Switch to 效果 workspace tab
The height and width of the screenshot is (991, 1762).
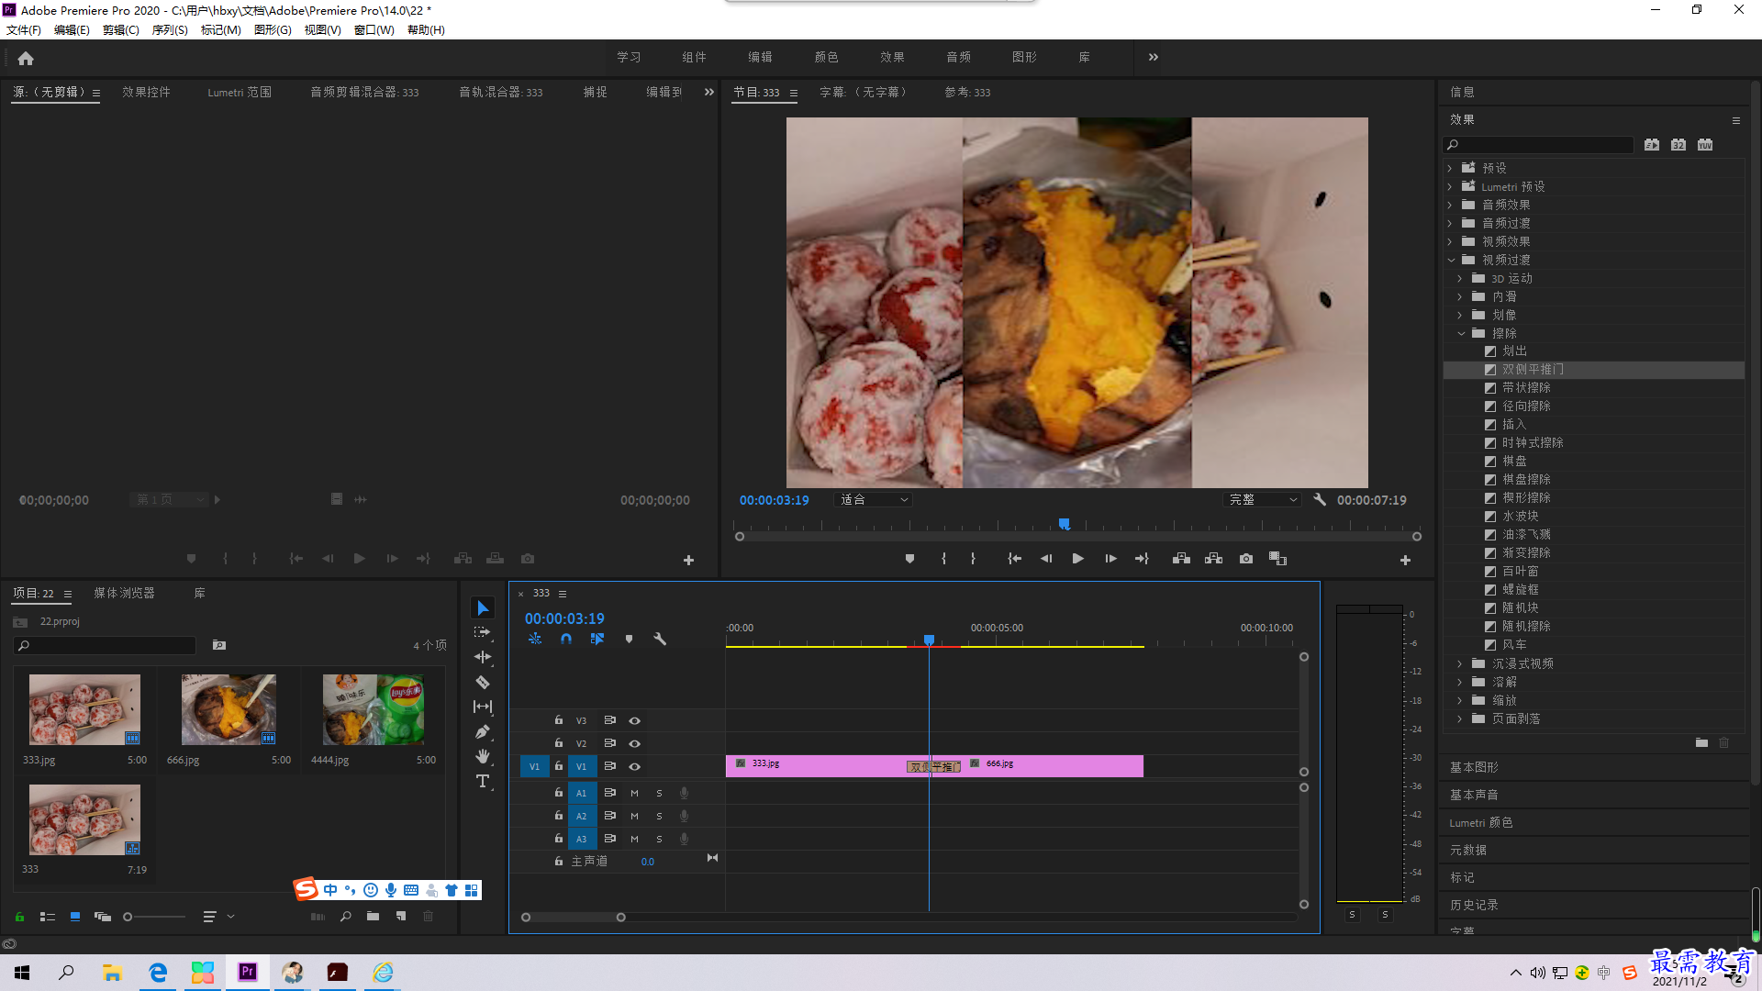point(893,57)
